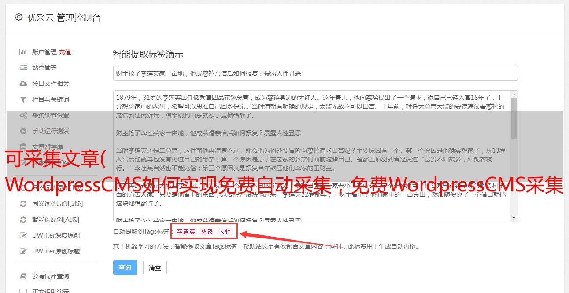Click the 人性 tag
Image resolution: width=569 pixels, height=293 pixels.
pyautogui.click(x=225, y=231)
